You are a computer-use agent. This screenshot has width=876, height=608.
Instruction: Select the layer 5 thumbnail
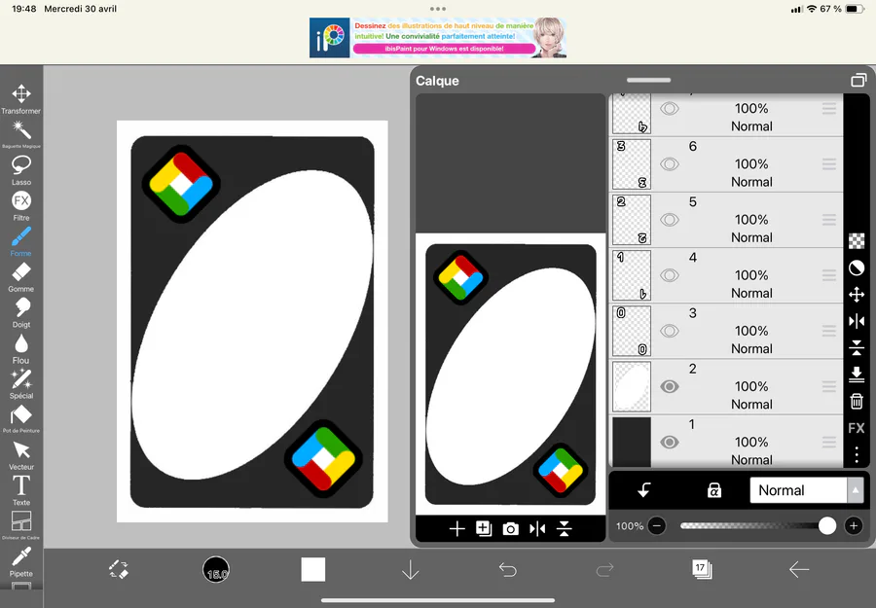(632, 220)
